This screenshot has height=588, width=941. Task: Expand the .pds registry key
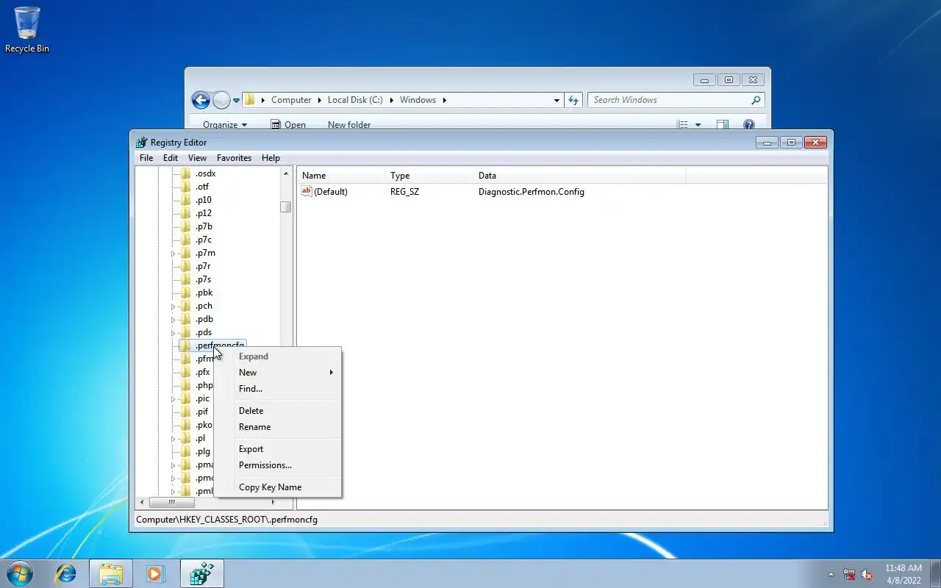(173, 333)
